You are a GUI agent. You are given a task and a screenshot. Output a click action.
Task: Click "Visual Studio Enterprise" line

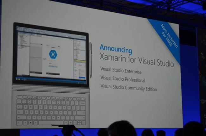[121, 71]
